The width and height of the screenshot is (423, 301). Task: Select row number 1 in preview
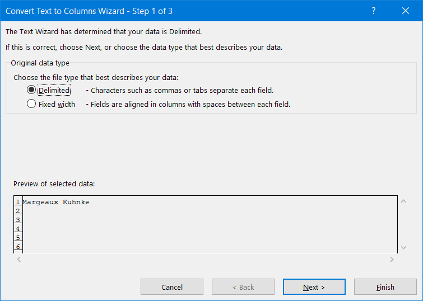[18, 202]
